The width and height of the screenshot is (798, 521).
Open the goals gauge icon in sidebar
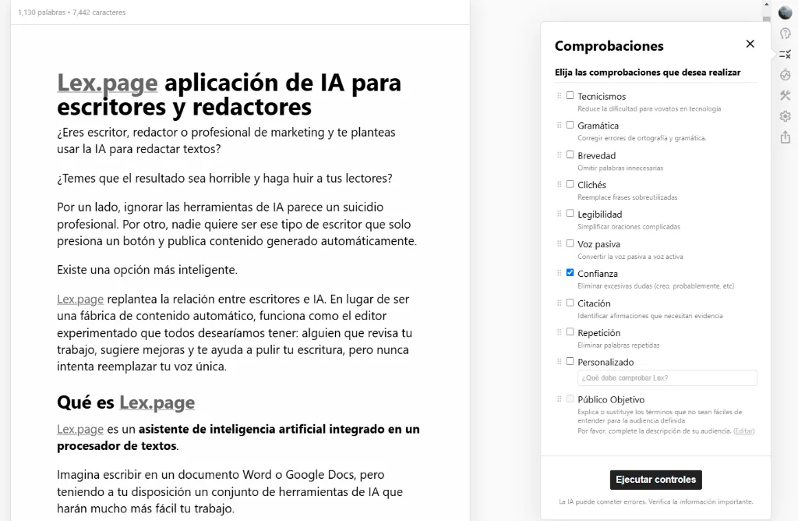[786, 75]
